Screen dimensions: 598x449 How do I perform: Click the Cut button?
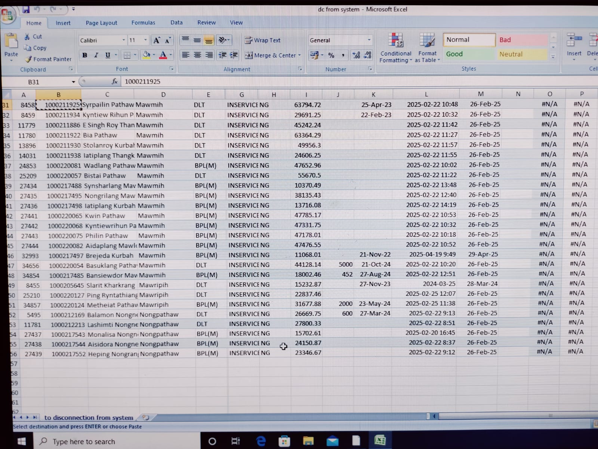pyautogui.click(x=33, y=37)
